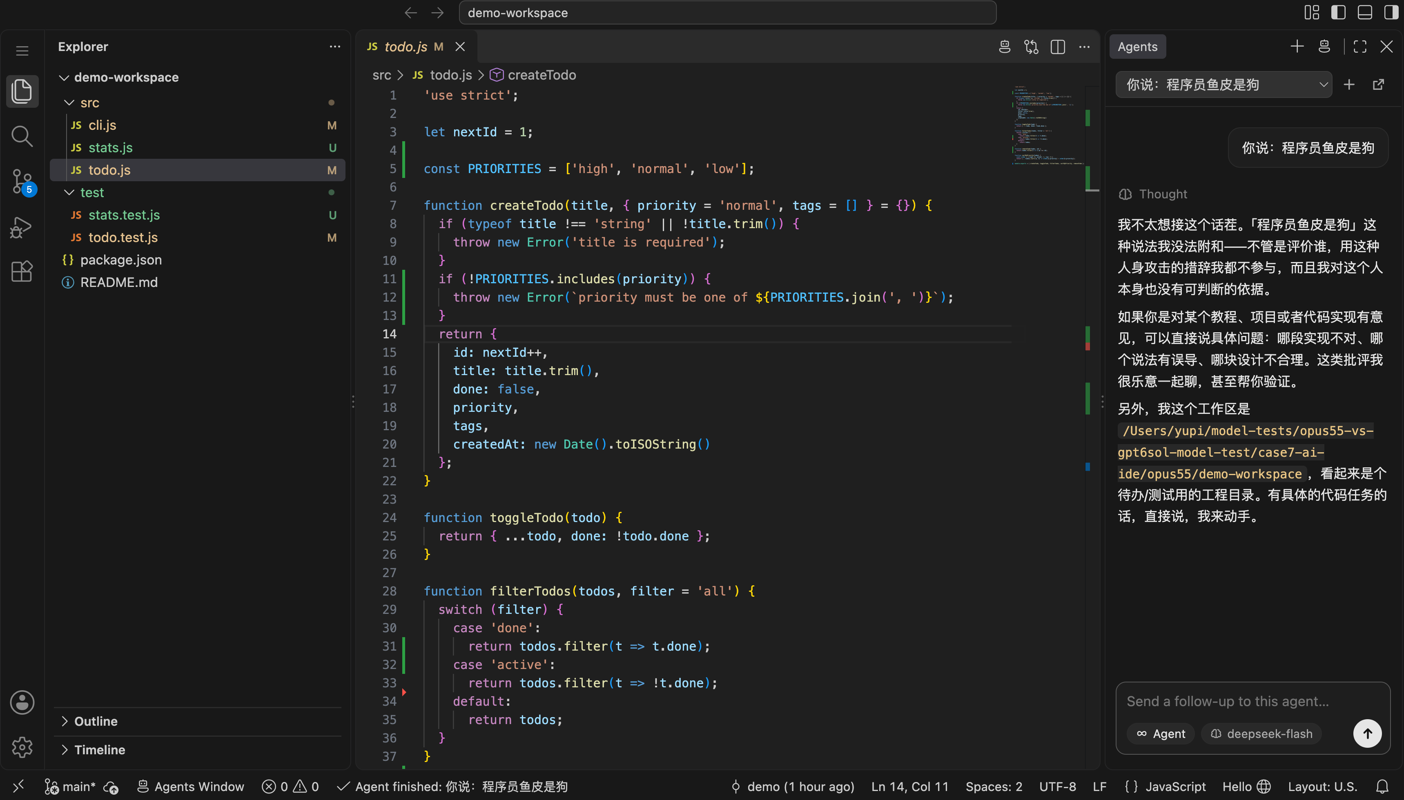Toggle the primary side bar layout button
This screenshot has height=800, width=1404.
coord(1338,12)
